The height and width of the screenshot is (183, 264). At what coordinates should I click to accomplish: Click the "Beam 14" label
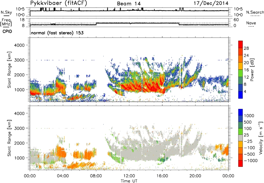(x=129, y=4)
